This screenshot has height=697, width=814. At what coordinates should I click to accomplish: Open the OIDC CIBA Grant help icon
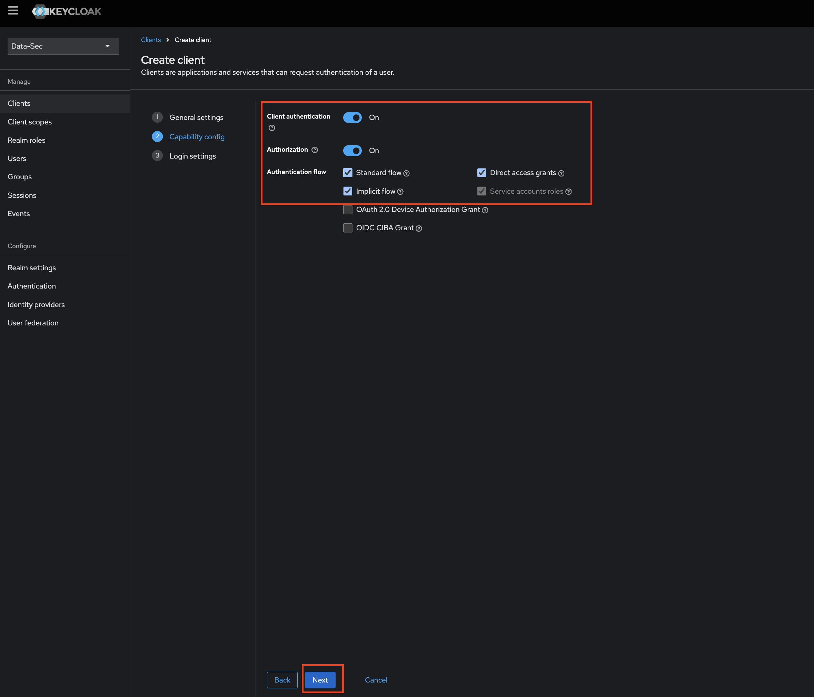[x=419, y=228]
